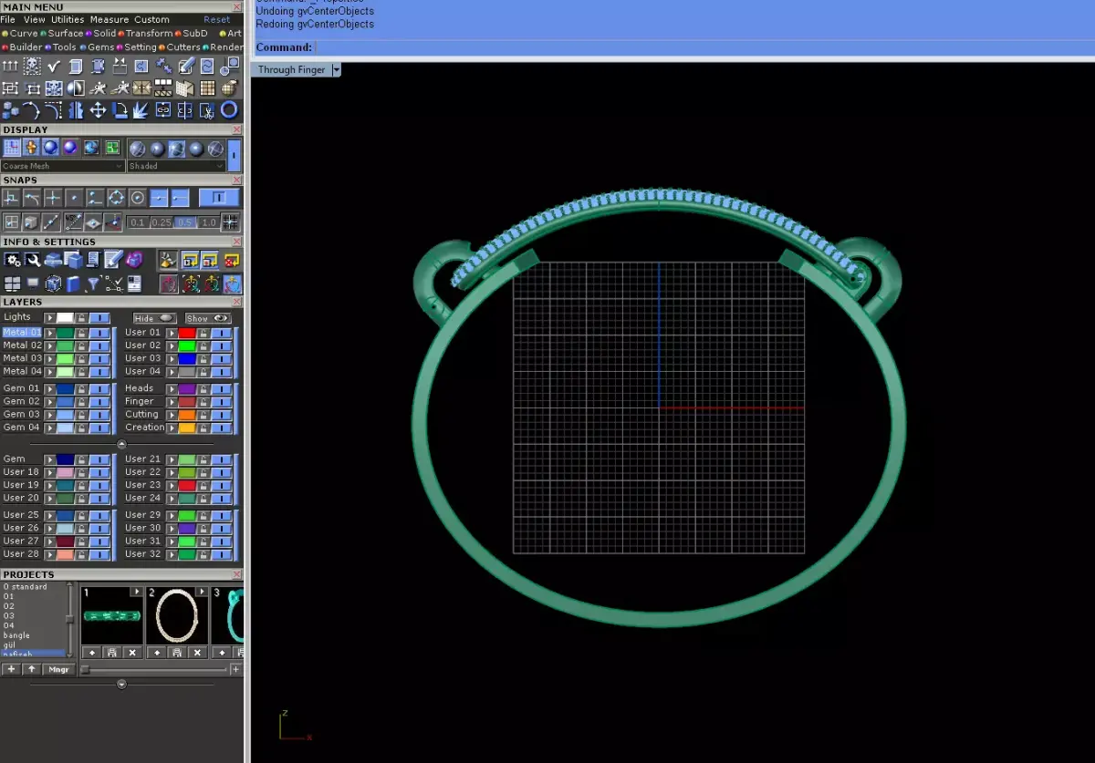Click in the Command input field
Viewport: 1095px width, 763px height.
click(703, 47)
